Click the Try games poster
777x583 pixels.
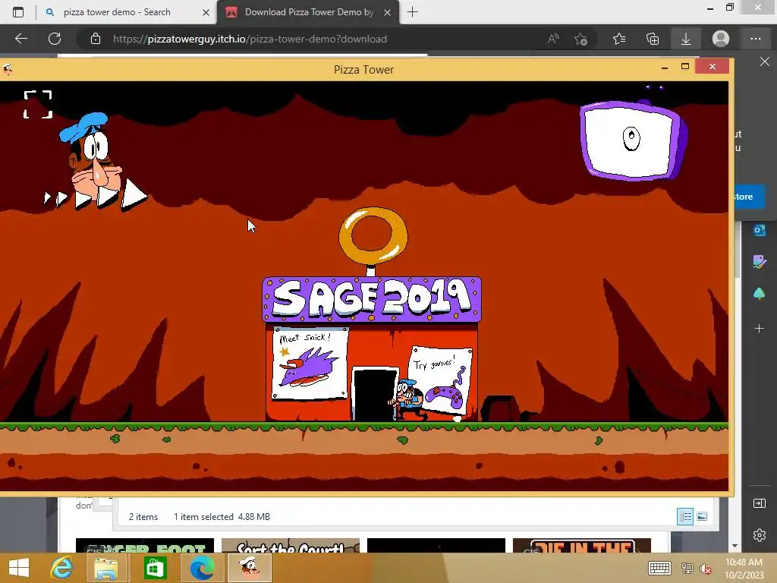coord(440,380)
